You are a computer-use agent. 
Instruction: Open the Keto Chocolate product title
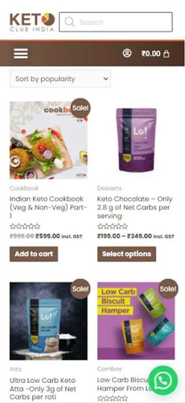coord(135,207)
